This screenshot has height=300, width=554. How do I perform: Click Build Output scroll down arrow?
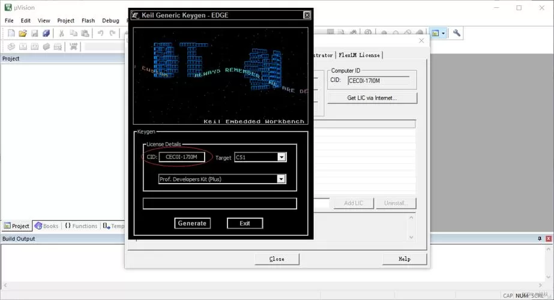549,277
